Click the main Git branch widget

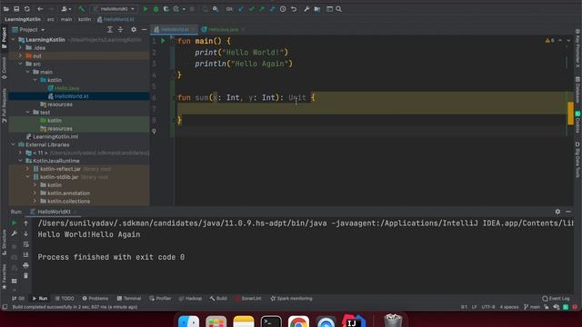[532, 307]
